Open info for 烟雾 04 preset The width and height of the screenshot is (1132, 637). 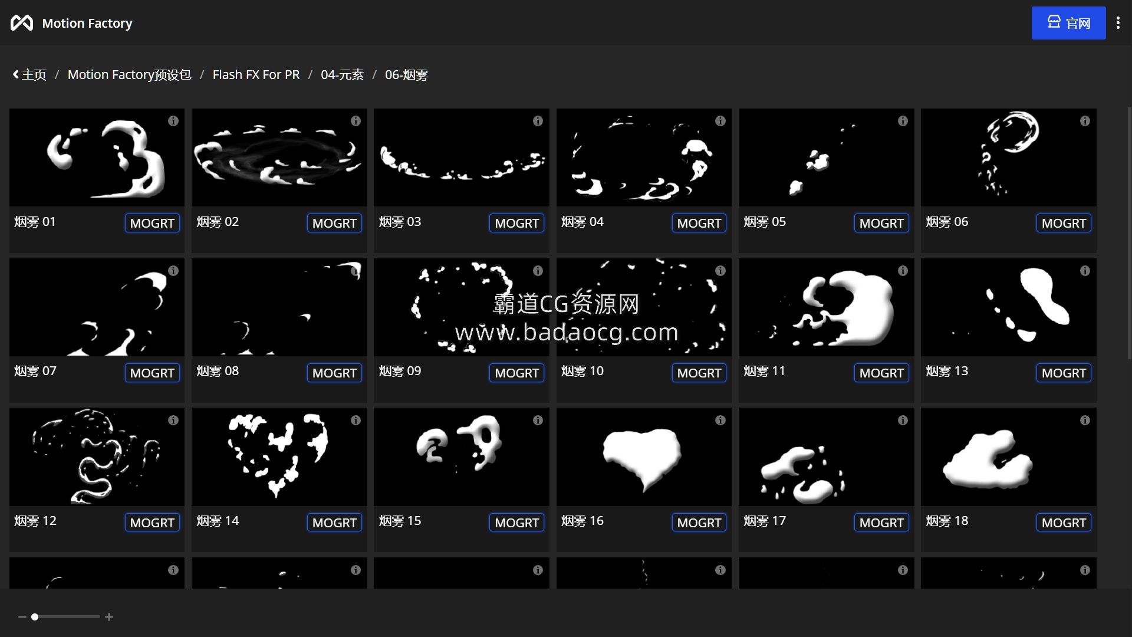pyautogui.click(x=720, y=121)
